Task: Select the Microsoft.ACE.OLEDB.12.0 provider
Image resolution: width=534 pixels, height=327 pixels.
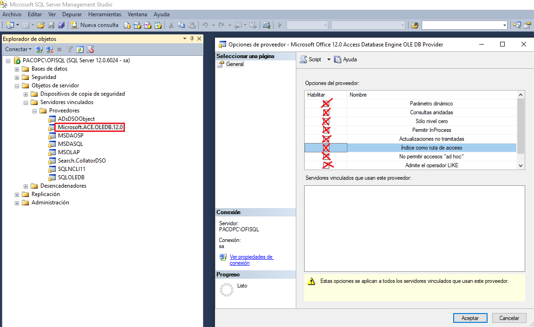Action: [x=90, y=127]
